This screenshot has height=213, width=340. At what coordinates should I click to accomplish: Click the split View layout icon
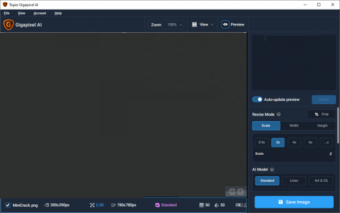pyautogui.click(x=194, y=24)
